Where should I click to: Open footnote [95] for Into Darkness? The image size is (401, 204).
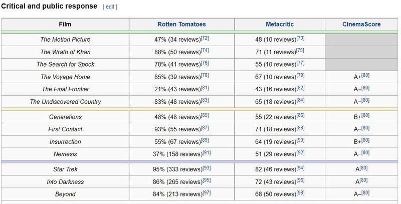click(x=207, y=180)
